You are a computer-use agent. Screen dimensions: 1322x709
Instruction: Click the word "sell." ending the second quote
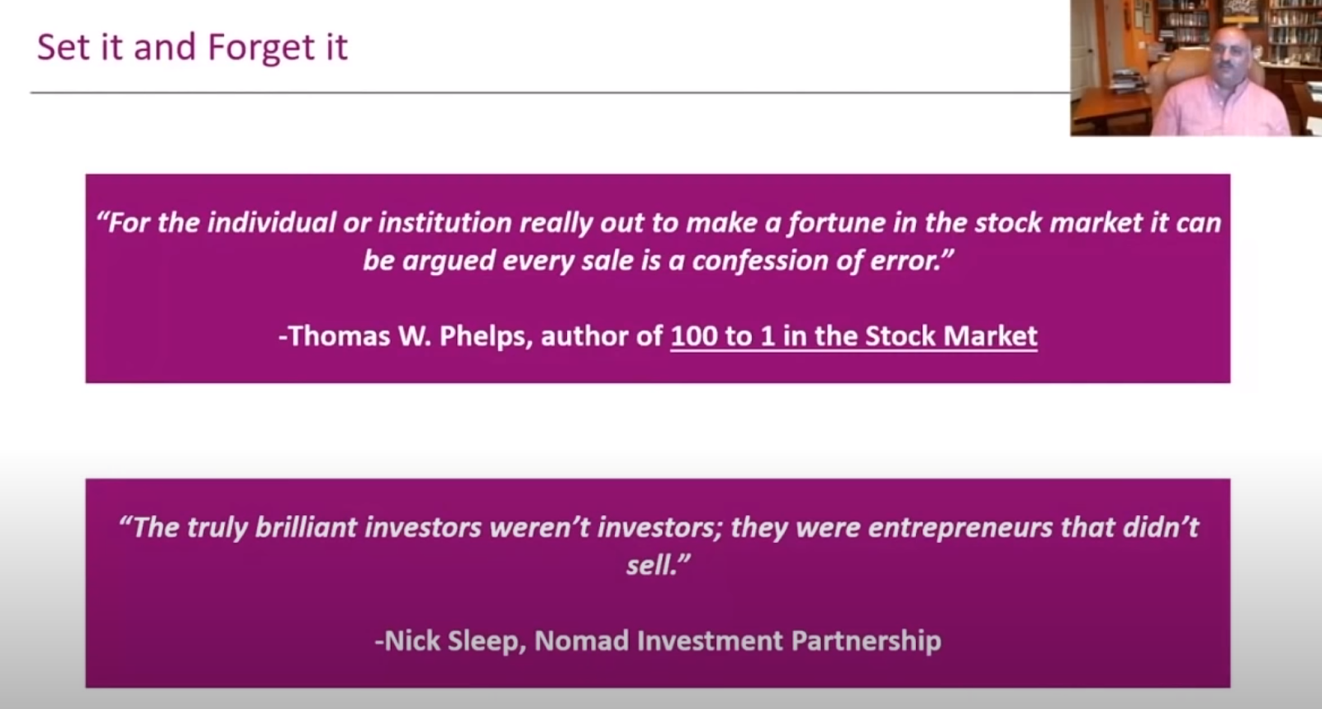[658, 565]
